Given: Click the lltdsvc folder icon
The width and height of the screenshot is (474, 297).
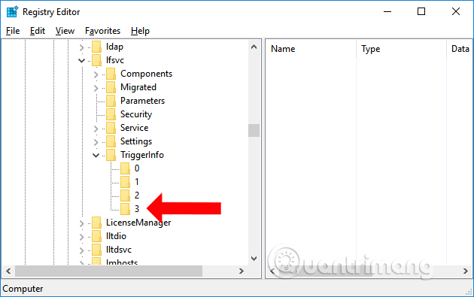Looking at the screenshot, I should [x=97, y=250].
